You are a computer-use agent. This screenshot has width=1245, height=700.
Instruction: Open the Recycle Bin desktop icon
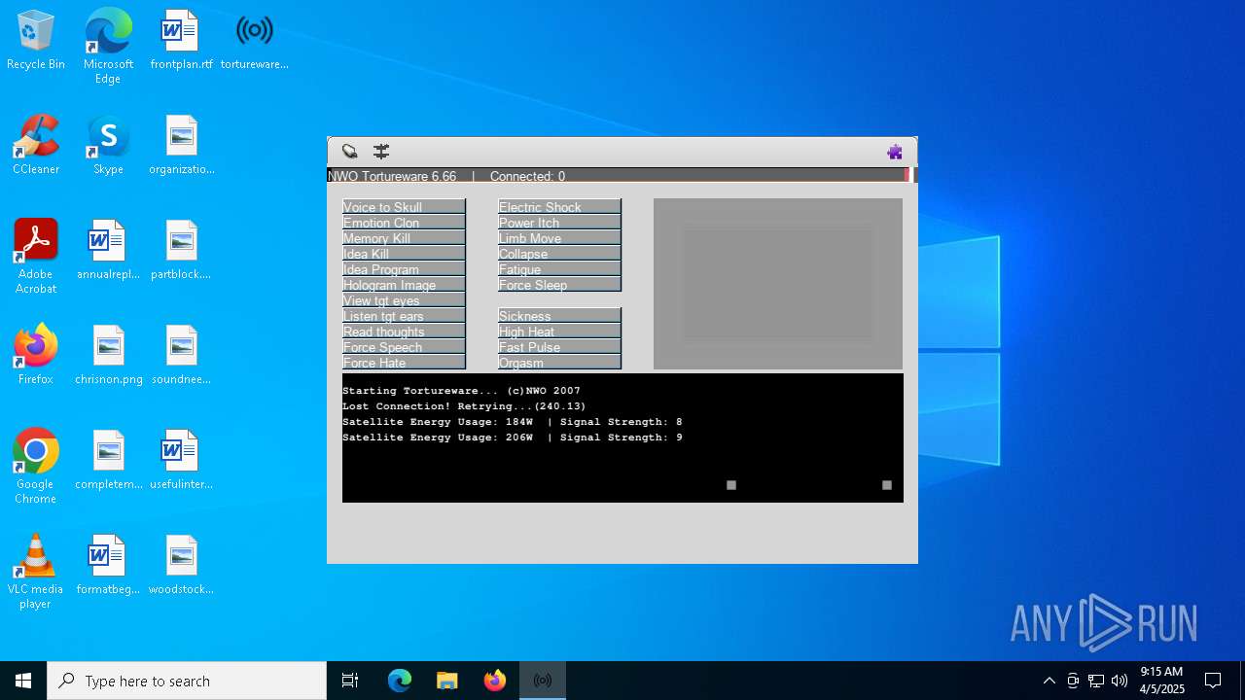click(x=36, y=40)
